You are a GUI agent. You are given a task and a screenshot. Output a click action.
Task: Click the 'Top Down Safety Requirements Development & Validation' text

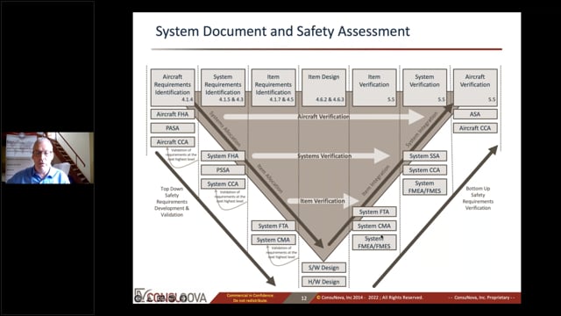[x=172, y=202]
